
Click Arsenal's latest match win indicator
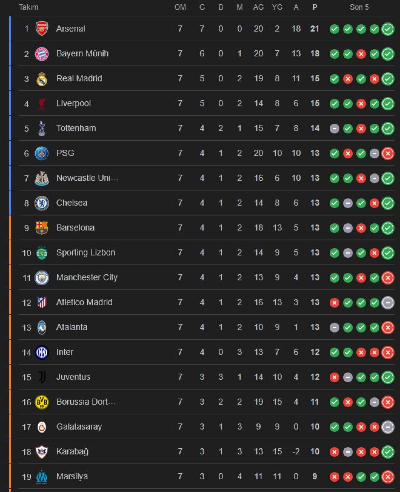[x=388, y=29]
